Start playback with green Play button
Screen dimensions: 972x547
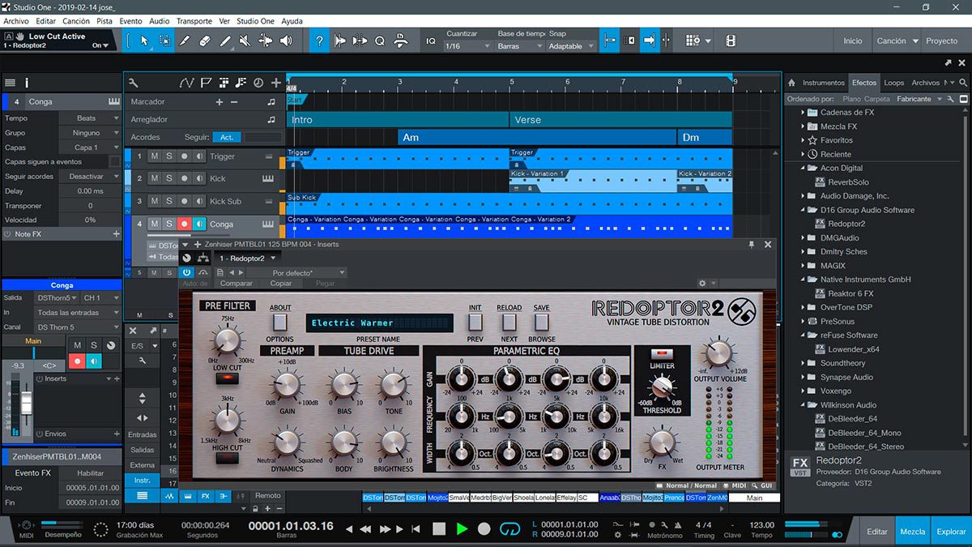(462, 528)
